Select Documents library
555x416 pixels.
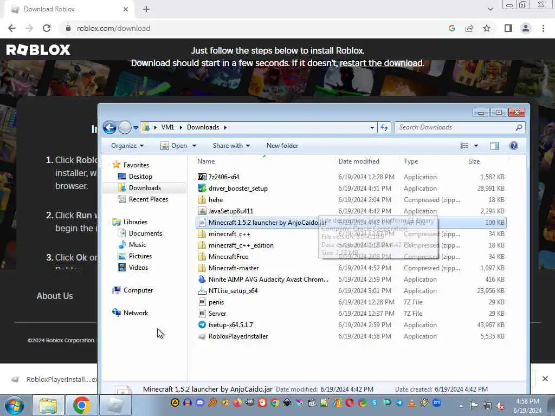[145, 233]
